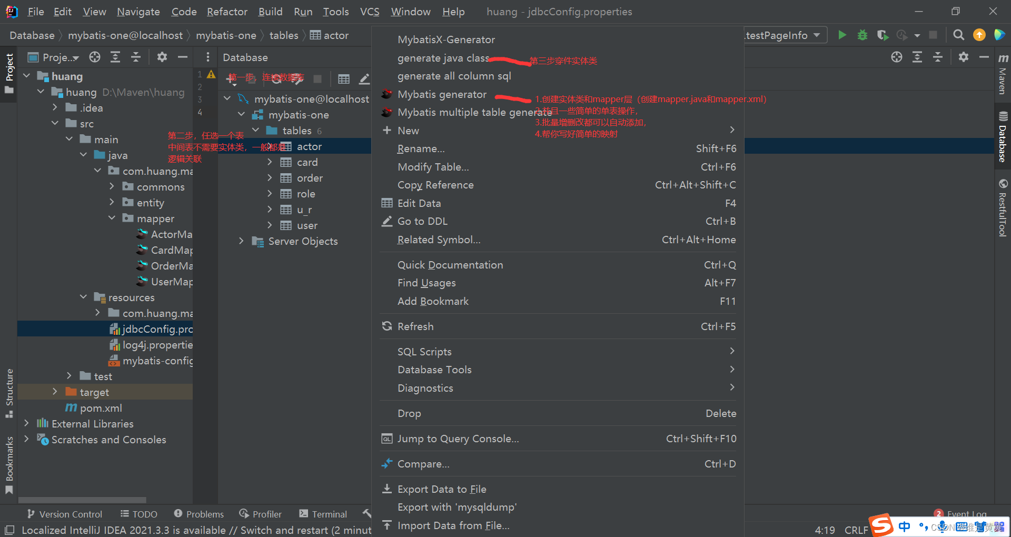Expand the entity package
Screen dimensions: 1011x537
pyautogui.click(x=112, y=203)
